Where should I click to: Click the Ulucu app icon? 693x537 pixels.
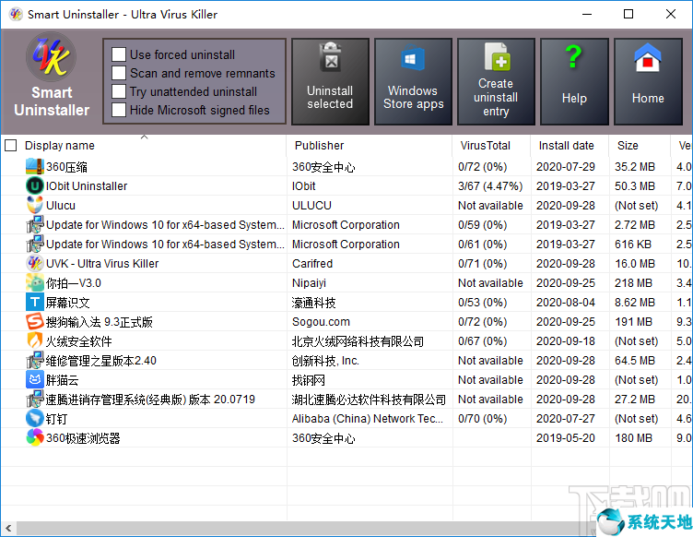click(34, 205)
